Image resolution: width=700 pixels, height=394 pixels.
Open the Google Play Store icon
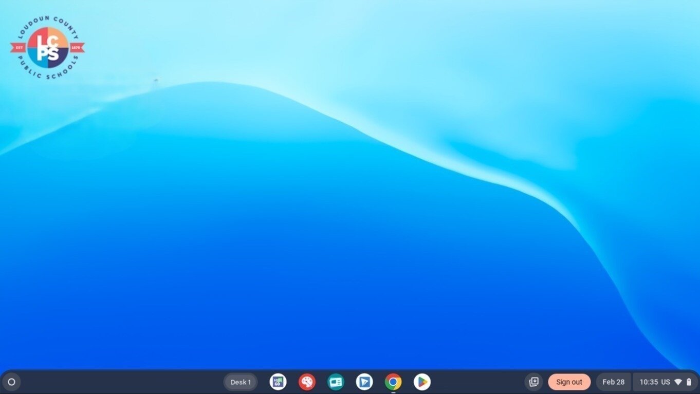(x=422, y=382)
